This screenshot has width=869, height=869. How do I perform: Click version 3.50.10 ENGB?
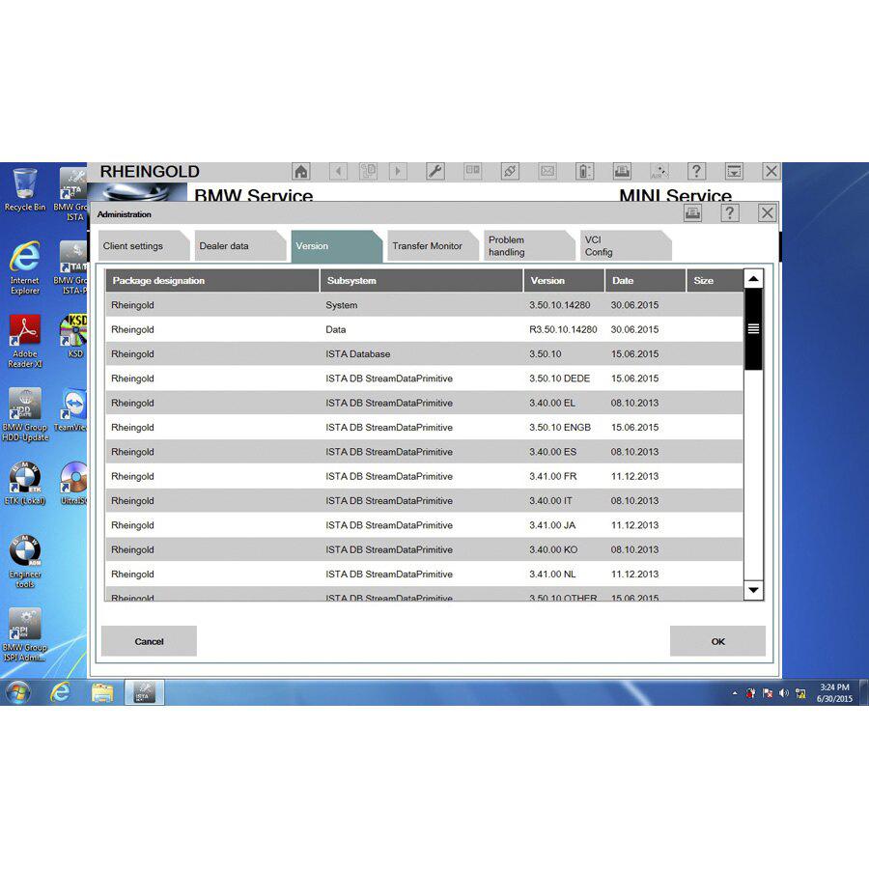point(560,428)
